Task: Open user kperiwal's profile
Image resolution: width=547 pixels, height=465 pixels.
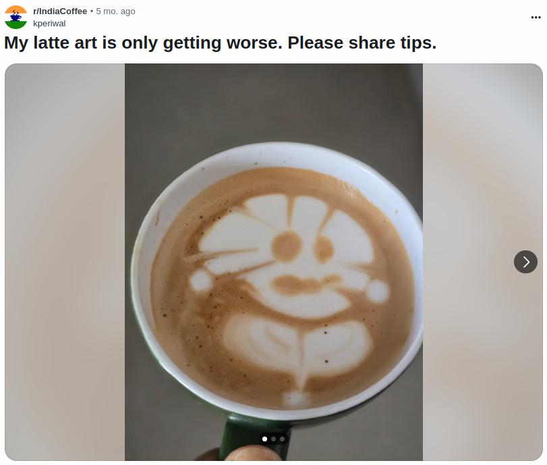Action: coord(49,24)
